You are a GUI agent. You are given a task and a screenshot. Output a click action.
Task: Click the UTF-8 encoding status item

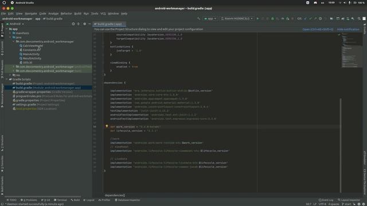(x=322, y=204)
